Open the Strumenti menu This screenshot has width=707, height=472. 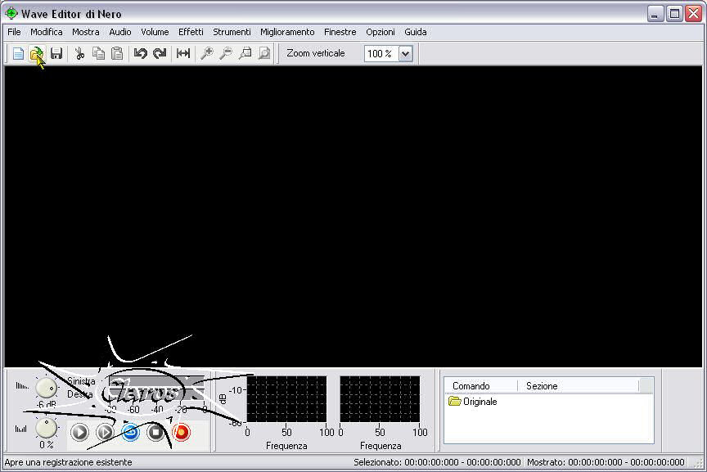tap(232, 32)
